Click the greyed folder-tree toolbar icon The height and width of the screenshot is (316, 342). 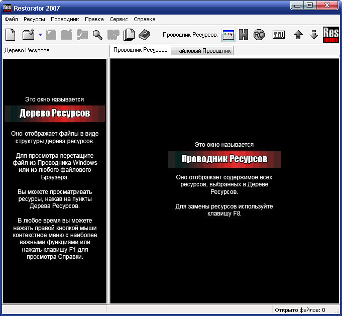point(82,35)
